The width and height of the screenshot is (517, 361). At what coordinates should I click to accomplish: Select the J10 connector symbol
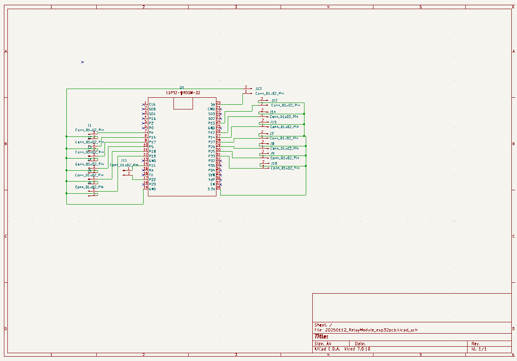click(262, 165)
